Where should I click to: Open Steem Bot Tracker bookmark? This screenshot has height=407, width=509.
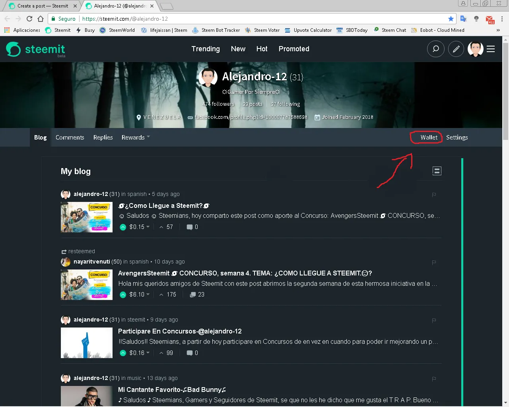click(216, 30)
